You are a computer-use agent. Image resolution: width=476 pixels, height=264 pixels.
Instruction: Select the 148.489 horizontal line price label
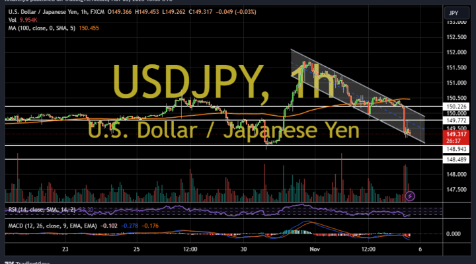pyautogui.click(x=456, y=159)
